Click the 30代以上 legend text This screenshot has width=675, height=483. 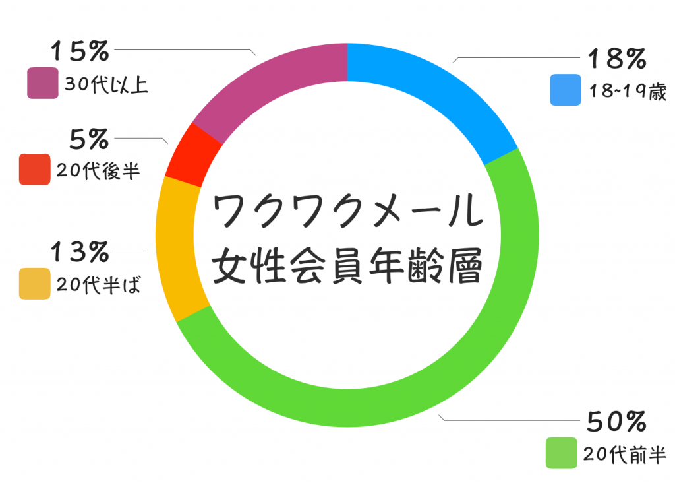(107, 85)
